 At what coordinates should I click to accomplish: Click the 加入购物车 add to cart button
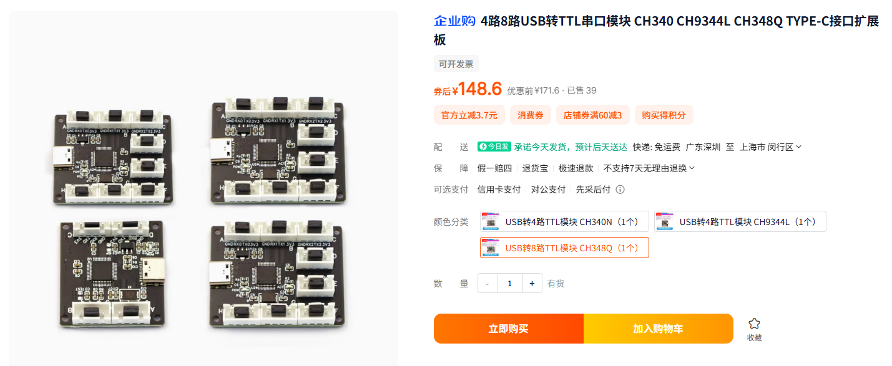[x=659, y=329]
